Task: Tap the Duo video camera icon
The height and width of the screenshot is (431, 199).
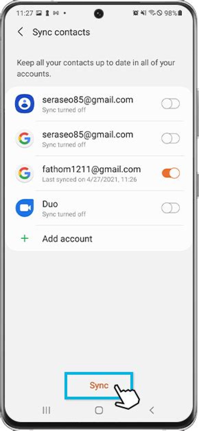Action: (25, 208)
